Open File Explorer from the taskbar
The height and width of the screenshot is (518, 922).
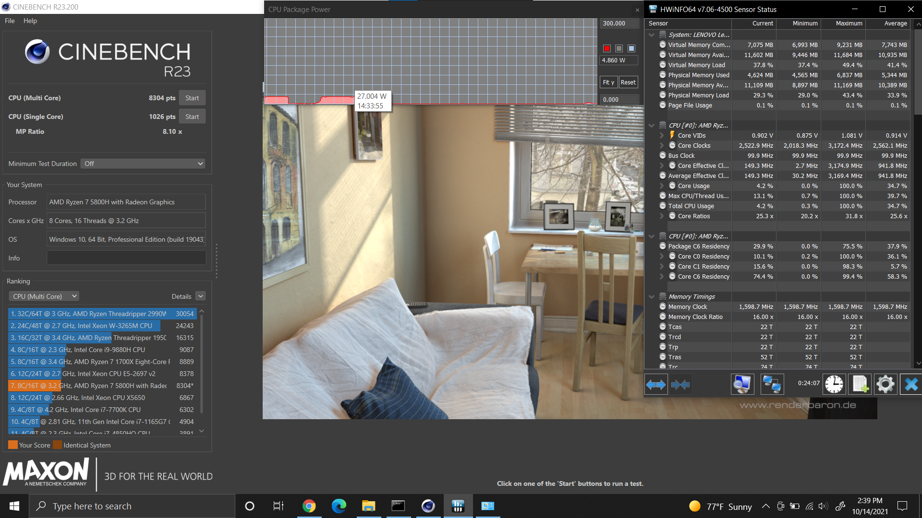pyautogui.click(x=368, y=506)
